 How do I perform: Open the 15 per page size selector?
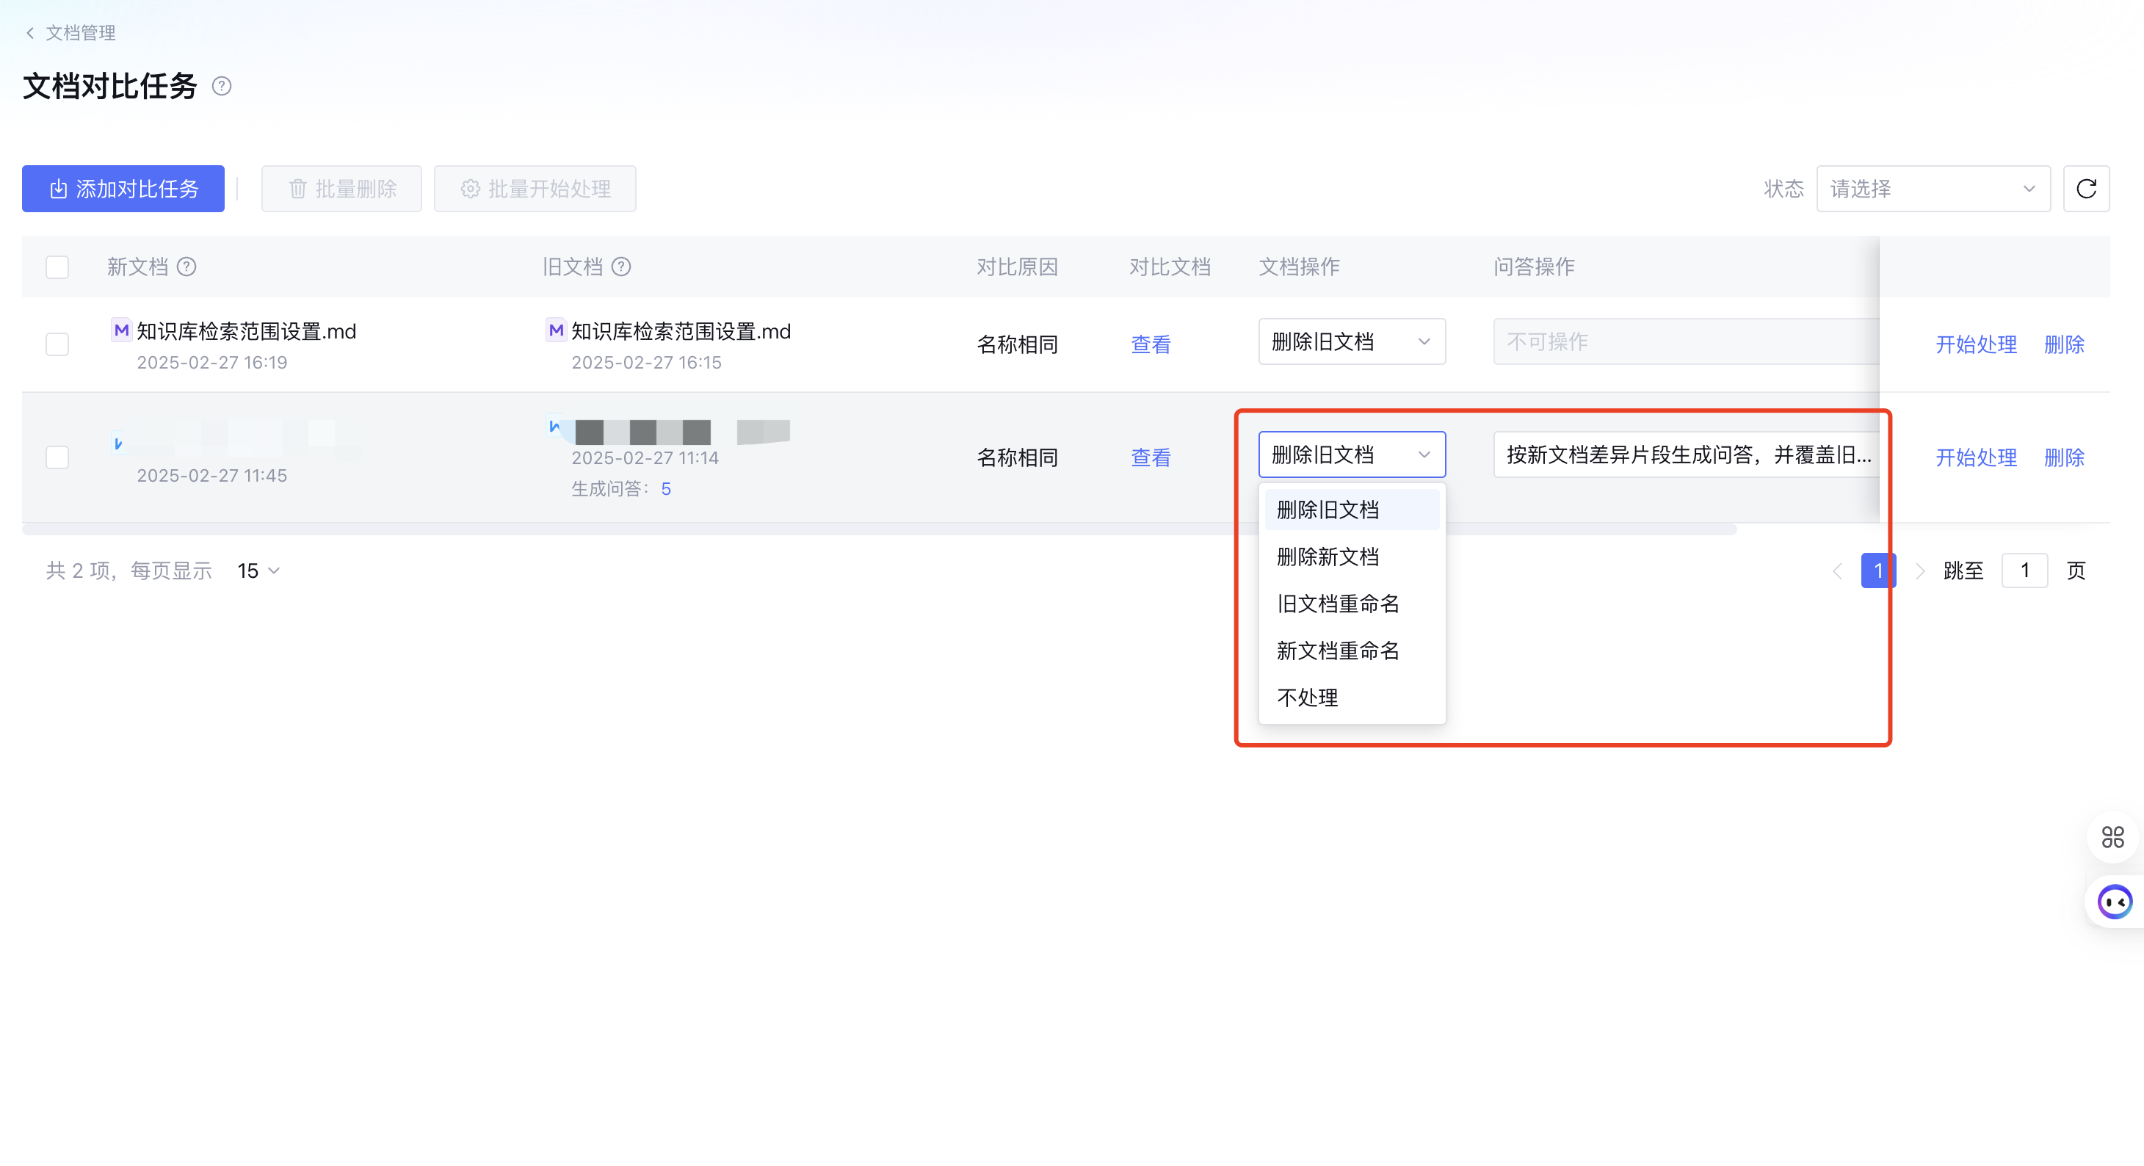[258, 571]
